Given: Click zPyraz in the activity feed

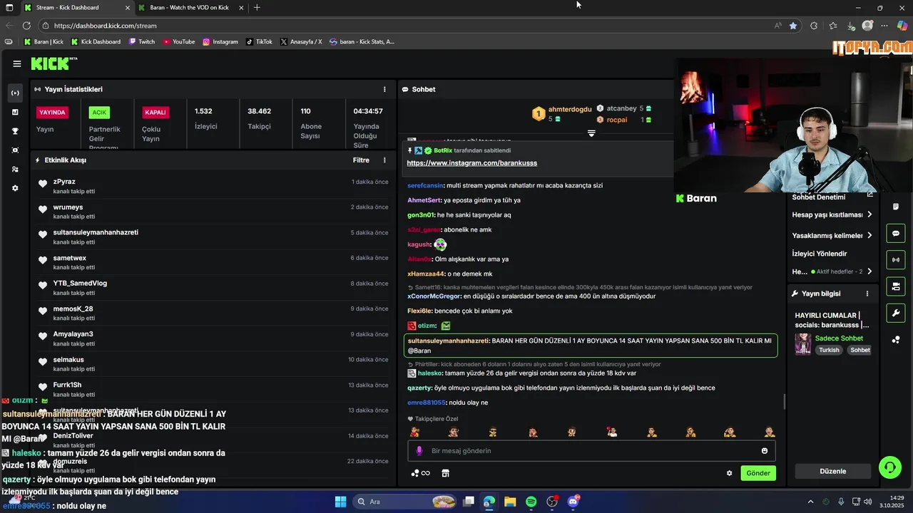Looking at the screenshot, I should pyautogui.click(x=64, y=182).
